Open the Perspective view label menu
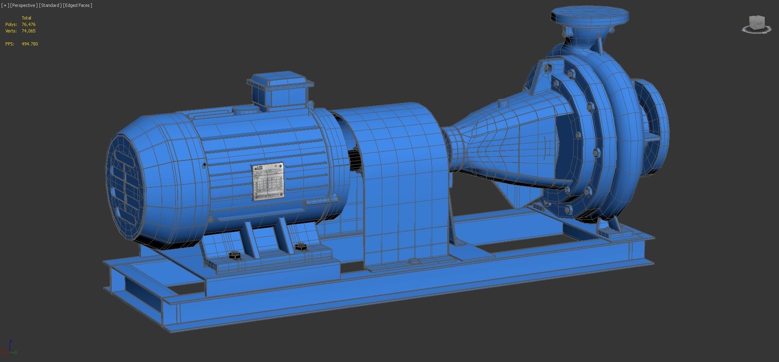The height and width of the screenshot is (362, 779). tap(24, 5)
